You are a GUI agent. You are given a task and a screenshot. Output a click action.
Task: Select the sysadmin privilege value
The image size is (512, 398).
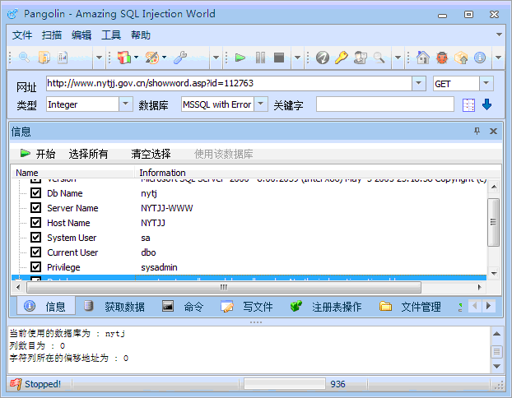[159, 267]
